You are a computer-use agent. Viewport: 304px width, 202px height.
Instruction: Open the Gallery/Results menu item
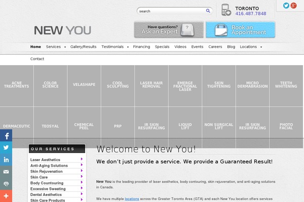(x=84, y=47)
